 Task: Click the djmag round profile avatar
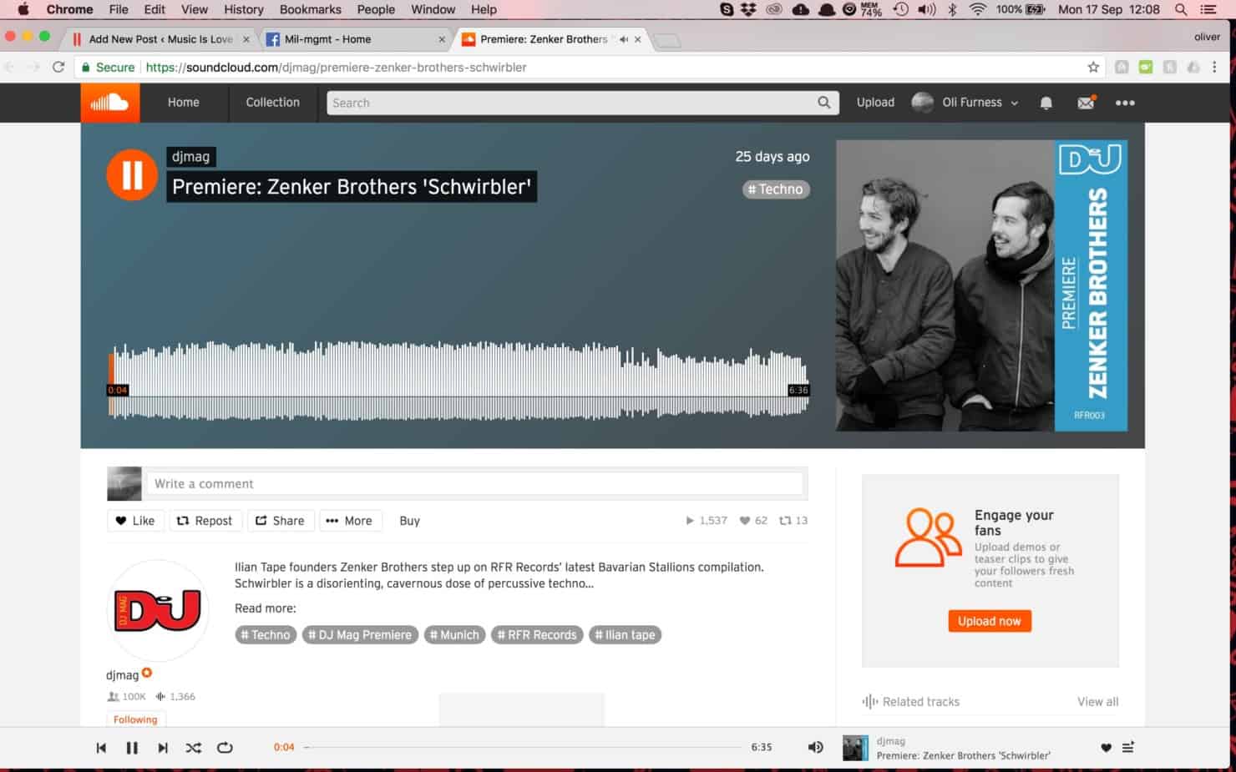tap(158, 611)
